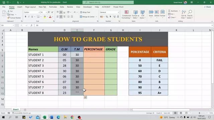Switch to Page Layout view button
Screen dimensions: 214x120
tap(181, 113)
